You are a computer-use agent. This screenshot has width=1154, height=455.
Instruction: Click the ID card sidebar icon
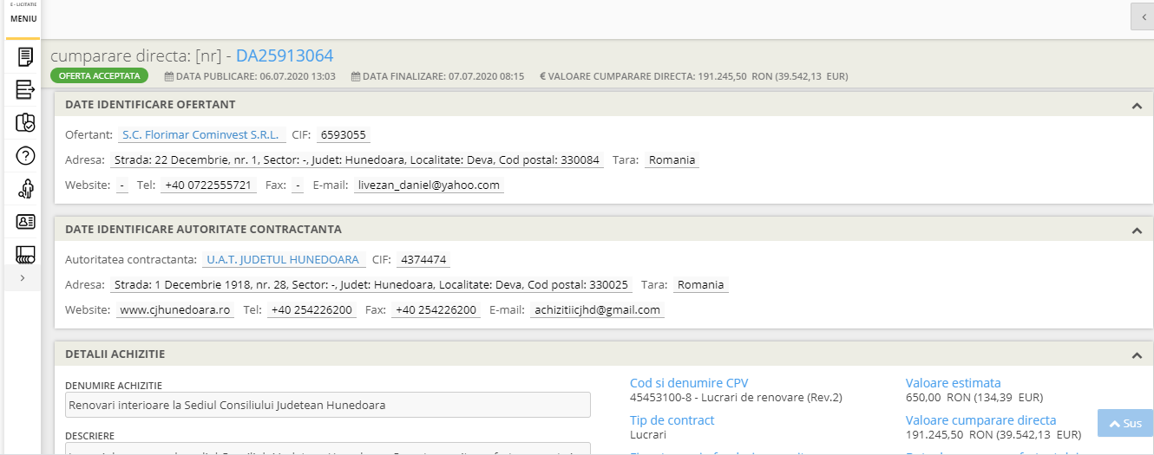pos(25,221)
